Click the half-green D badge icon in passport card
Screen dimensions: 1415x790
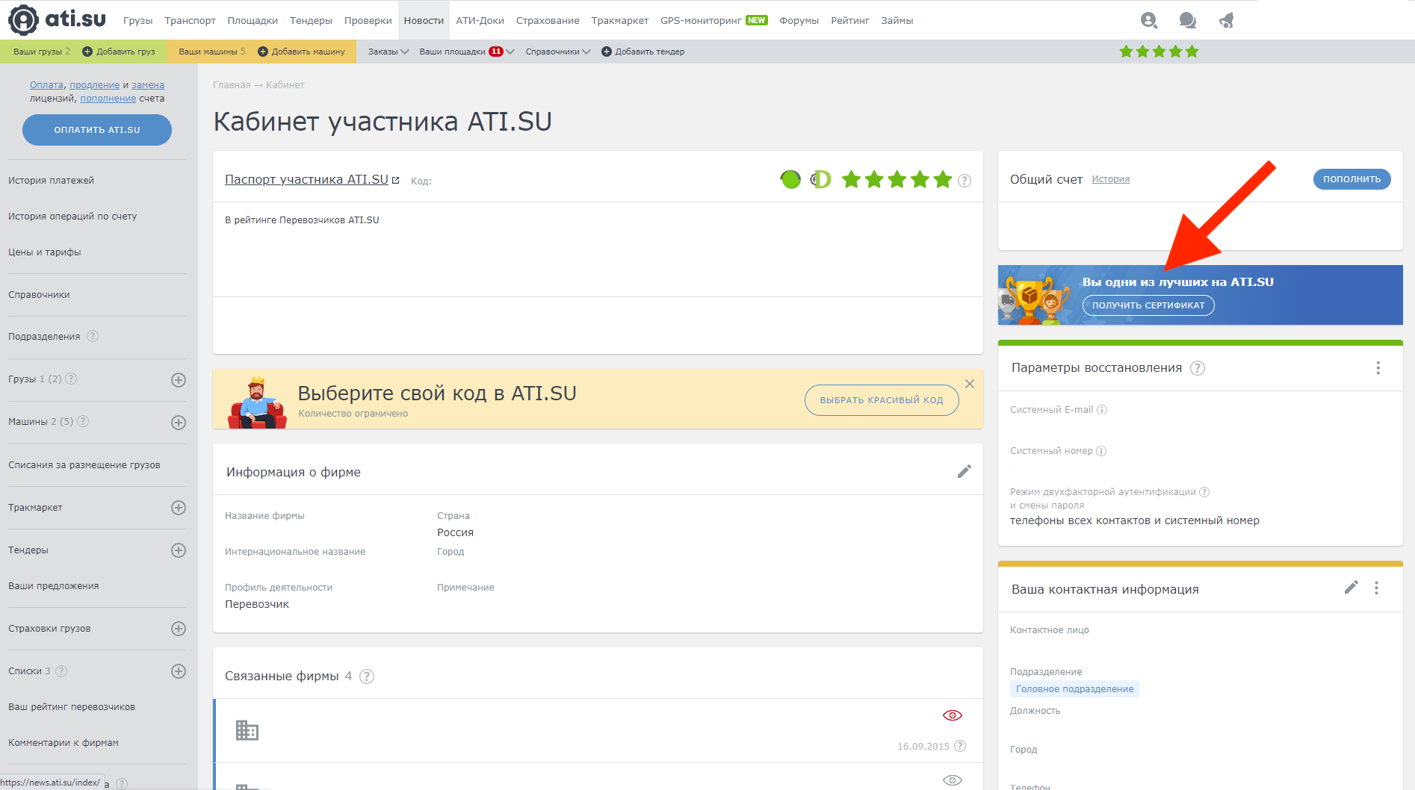(820, 179)
